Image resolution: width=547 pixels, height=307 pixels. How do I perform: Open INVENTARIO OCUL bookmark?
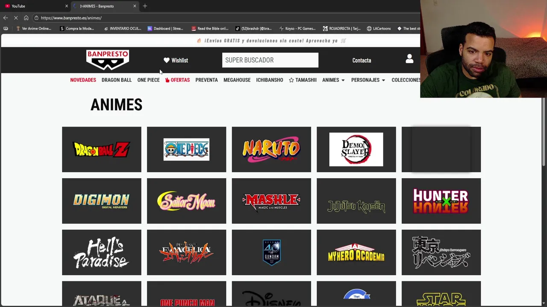(x=123, y=29)
